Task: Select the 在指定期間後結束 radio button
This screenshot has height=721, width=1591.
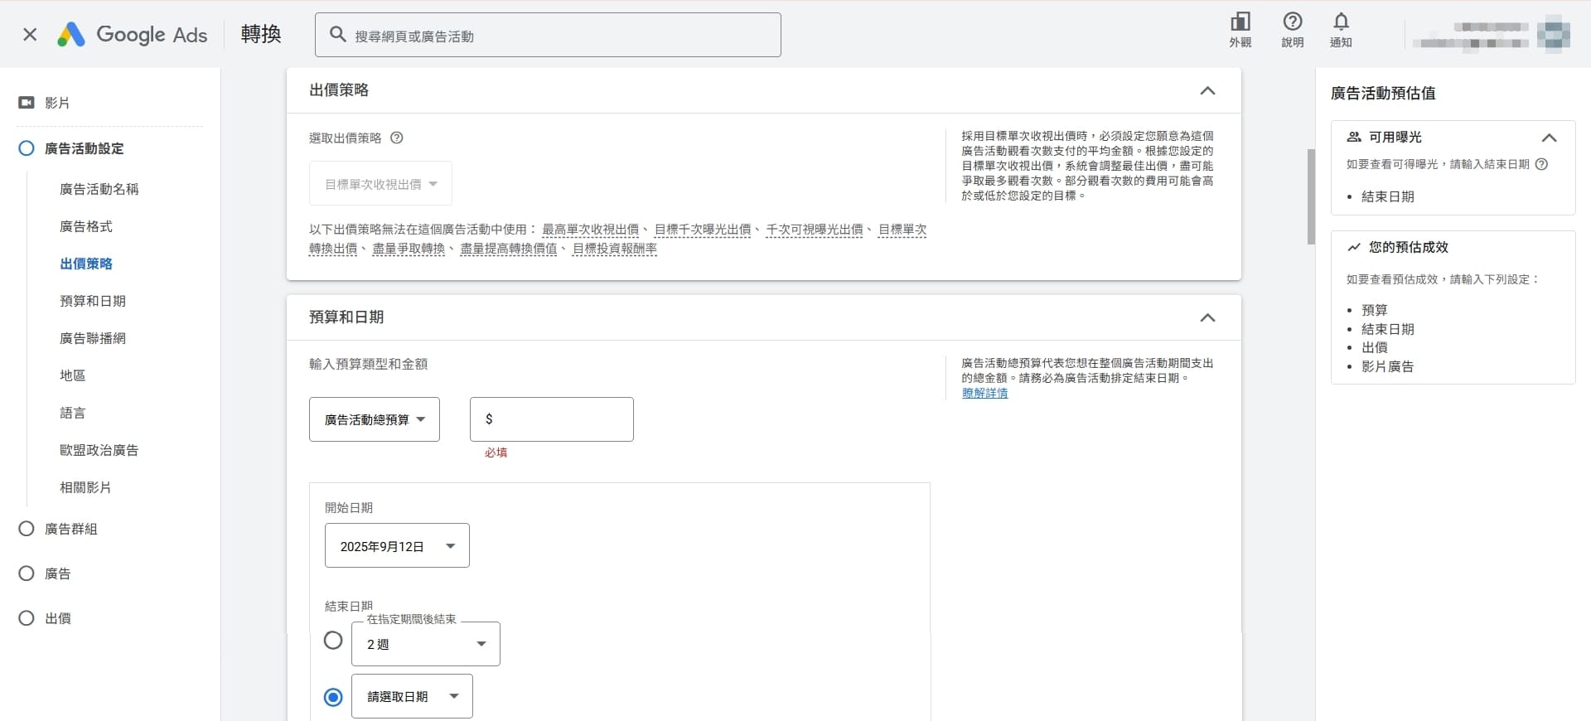Action: coord(333,641)
